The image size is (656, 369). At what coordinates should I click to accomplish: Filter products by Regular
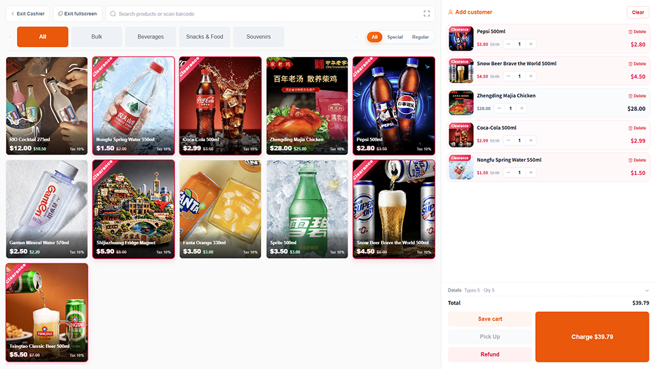420,37
